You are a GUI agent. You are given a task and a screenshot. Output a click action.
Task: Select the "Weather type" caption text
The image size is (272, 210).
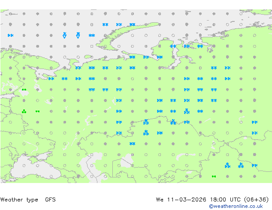pyautogui.click(x=19, y=200)
